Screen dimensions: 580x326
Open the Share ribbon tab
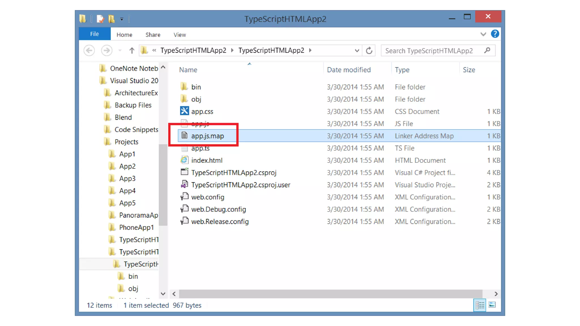[x=153, y=35]
